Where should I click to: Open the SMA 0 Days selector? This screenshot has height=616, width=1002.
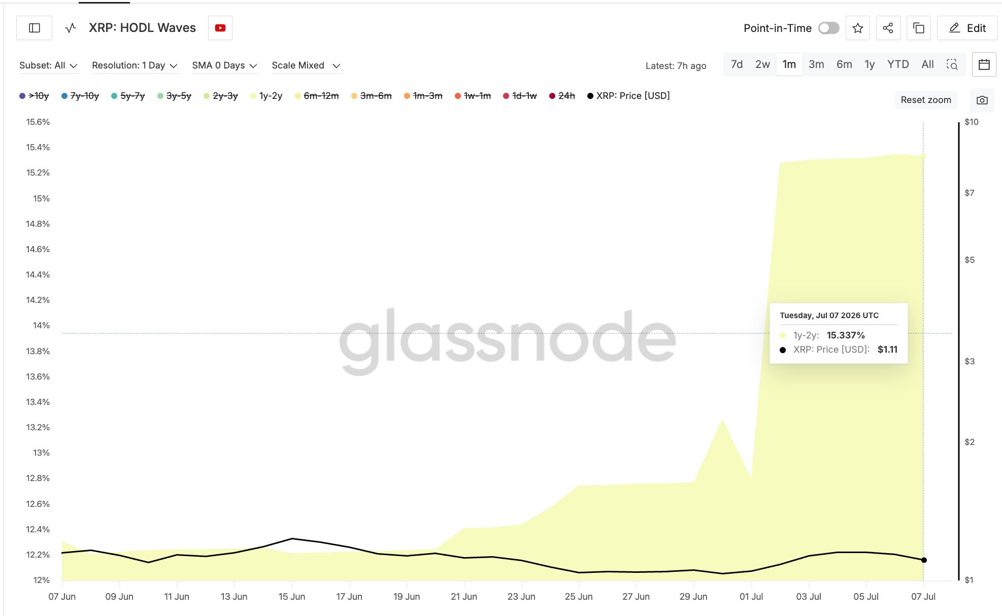pyautogui.click(x=224, y=65)
